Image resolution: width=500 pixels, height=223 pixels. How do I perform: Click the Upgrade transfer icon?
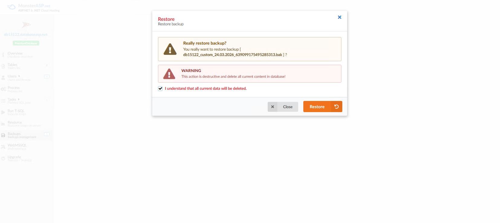coord(3,158)
